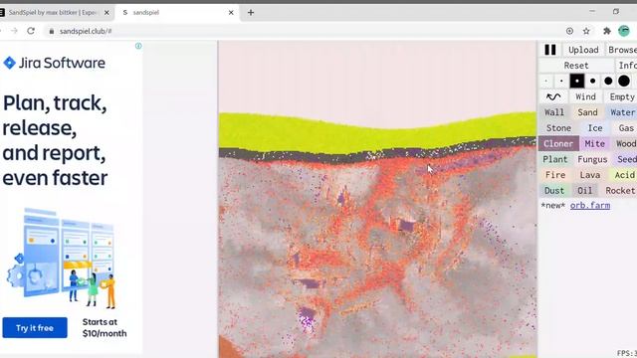The width and height of the screenshot is (637, 358).
Task: Open the ad info icon
Action: point(138,46)
